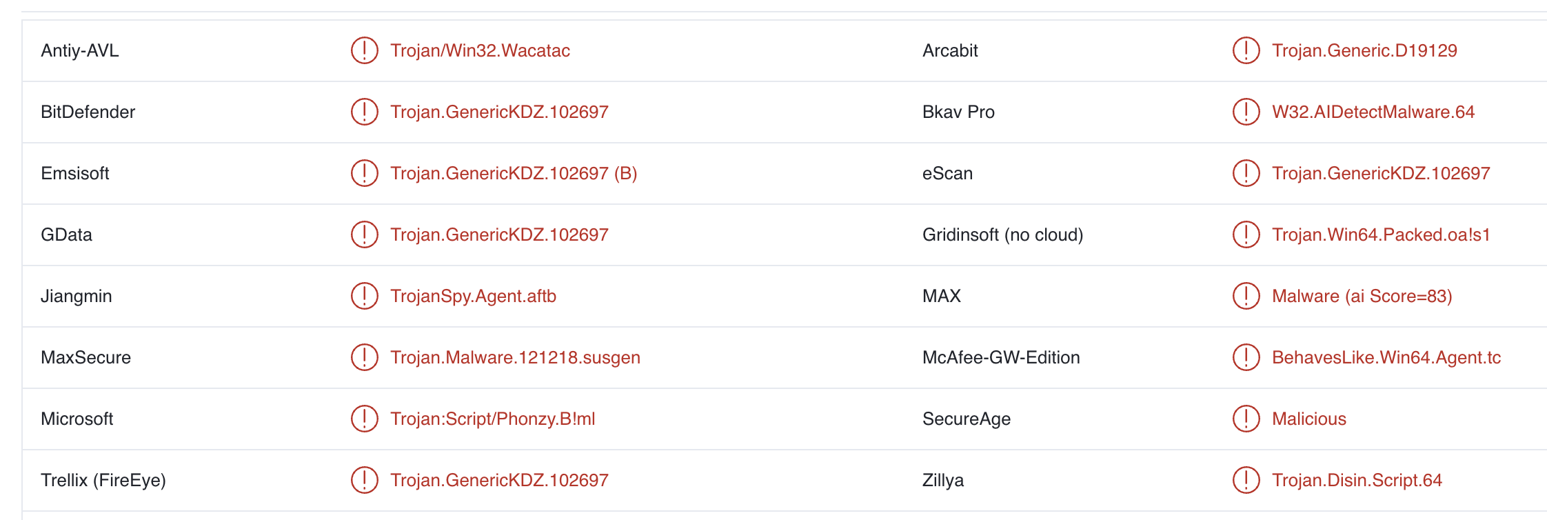1547x520 pixels.
Task: Click Jiangmin row warning icon
Action: [x=364, y=296]
